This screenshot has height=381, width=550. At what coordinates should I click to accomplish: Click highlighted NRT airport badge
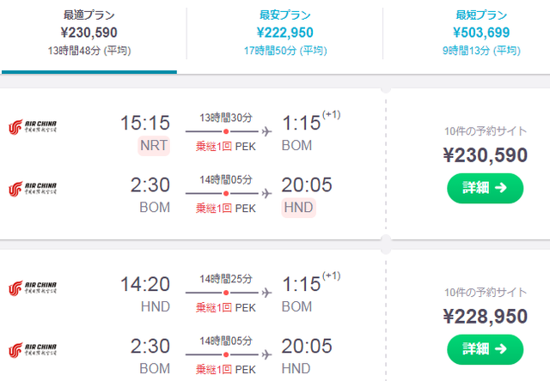click(154, 145)
